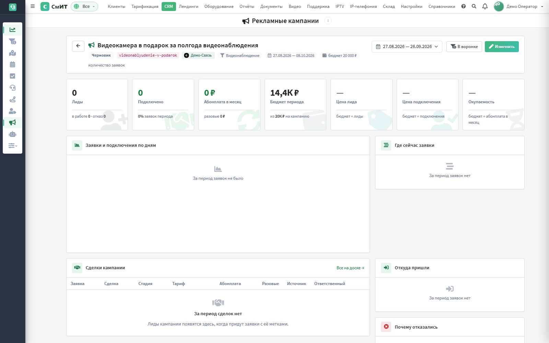Screen dimensions: 549x343
Task: Open the megaphone campaigns sidebar icon
Action: [12, 122]
